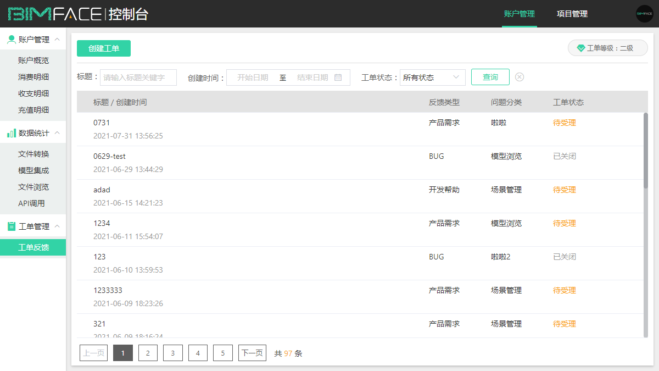
Task: Click the circular clear icon beside 查询
Action: coord(520,77)
